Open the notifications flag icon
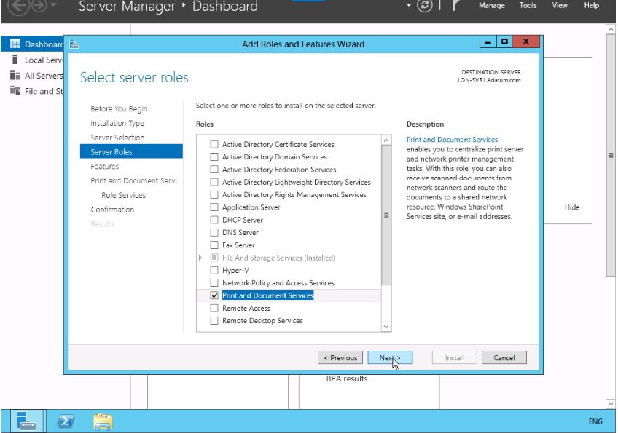 coord(456,6)
